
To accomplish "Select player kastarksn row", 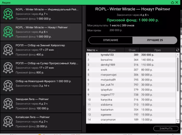I will point(131,110).
